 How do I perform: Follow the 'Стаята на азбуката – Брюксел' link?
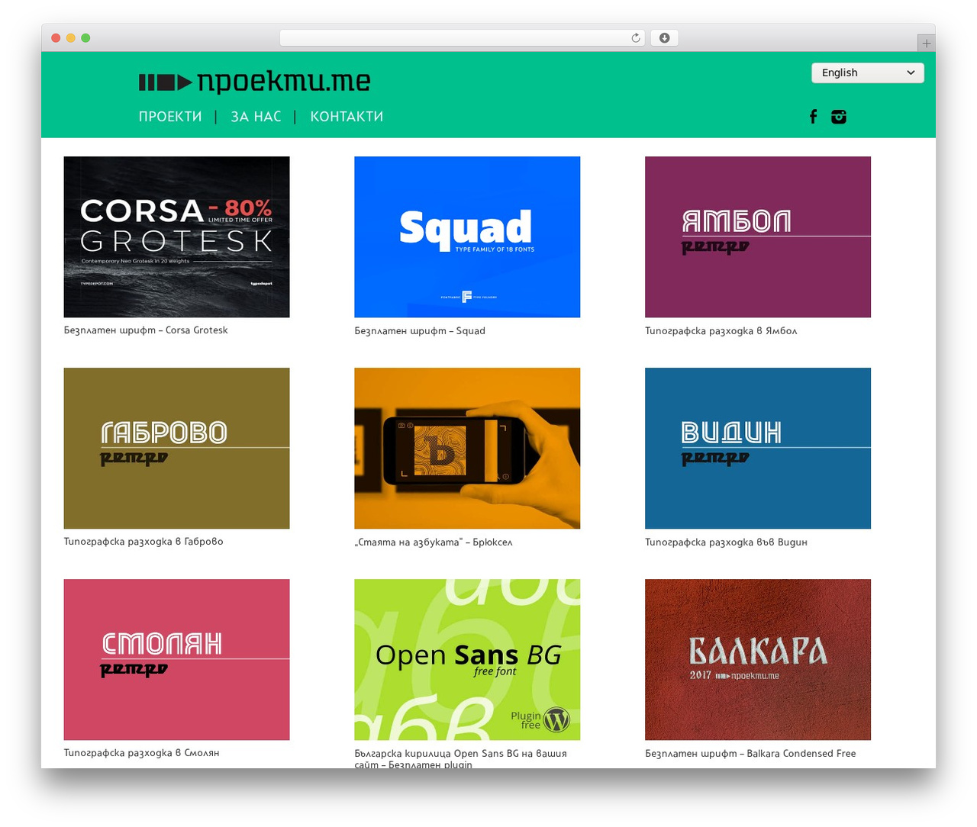[x=434, y=542]
